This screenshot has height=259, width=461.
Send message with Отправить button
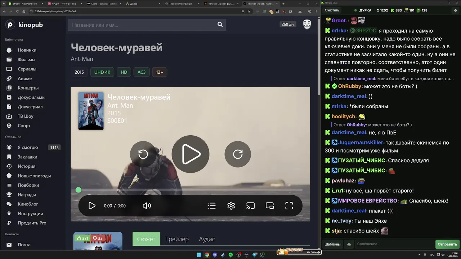point(447,244)
